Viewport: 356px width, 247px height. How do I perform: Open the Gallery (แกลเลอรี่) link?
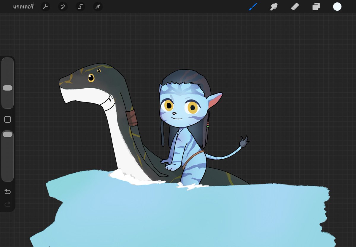point(23,7)
